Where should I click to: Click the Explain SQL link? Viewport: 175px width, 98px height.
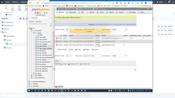(x=111, y=24)
